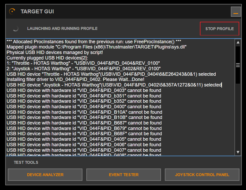Click the STOP PROFILE button
The width and height of the screenshot is (246, 190).
pyautogui.click(x=220, y=29)
